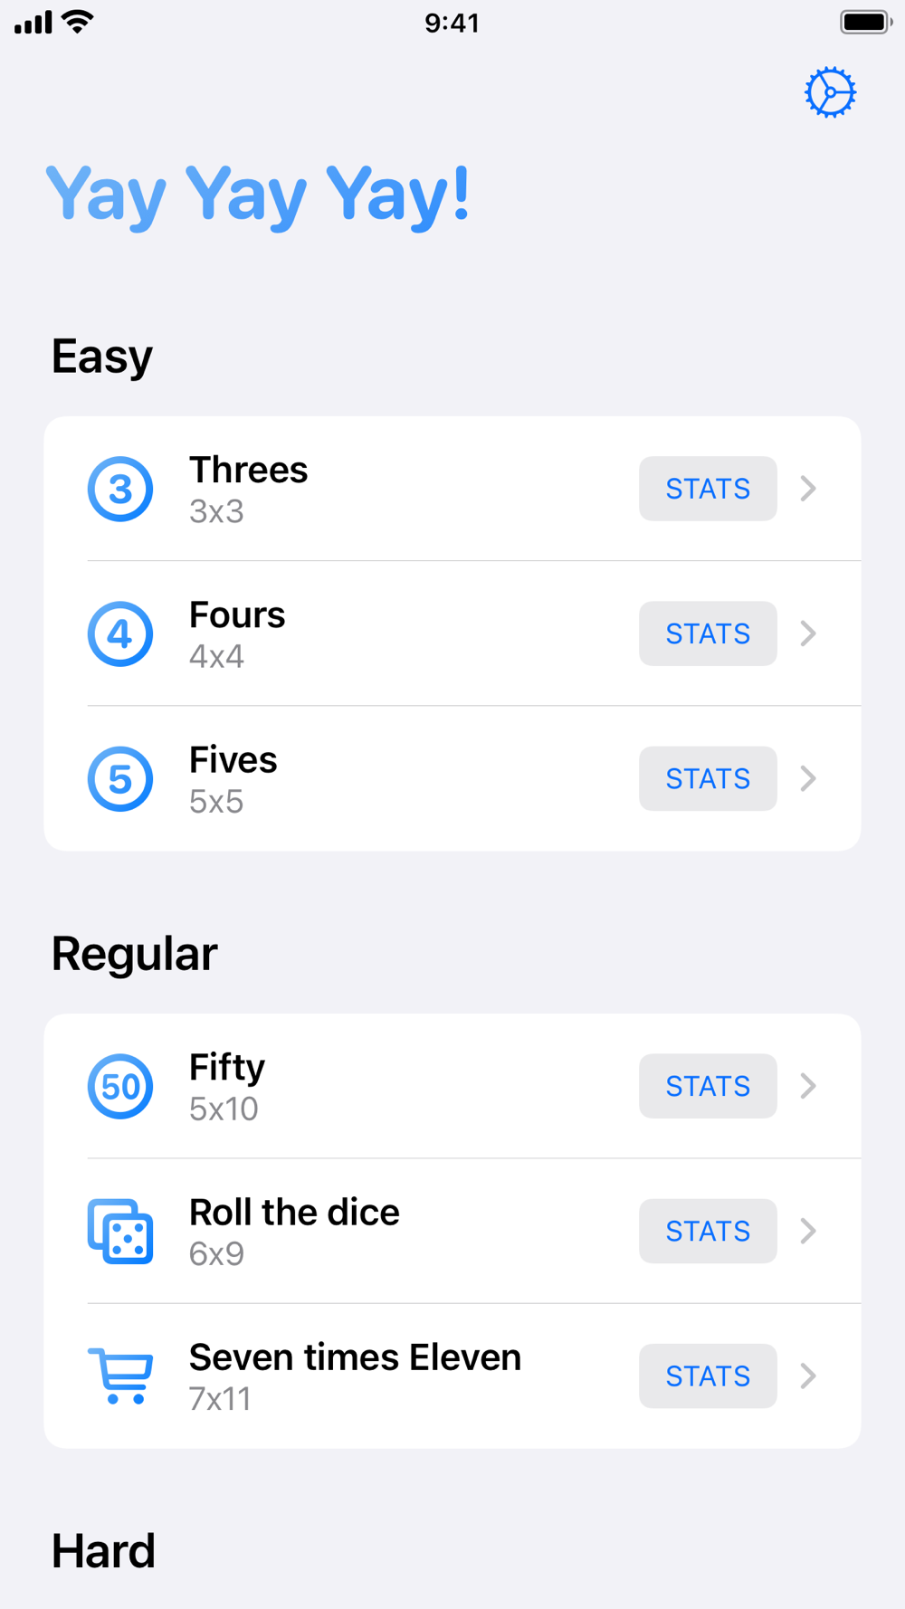The image size is (905, 1609).
Task: Open STATS for Fives
Action: [708, 778]
